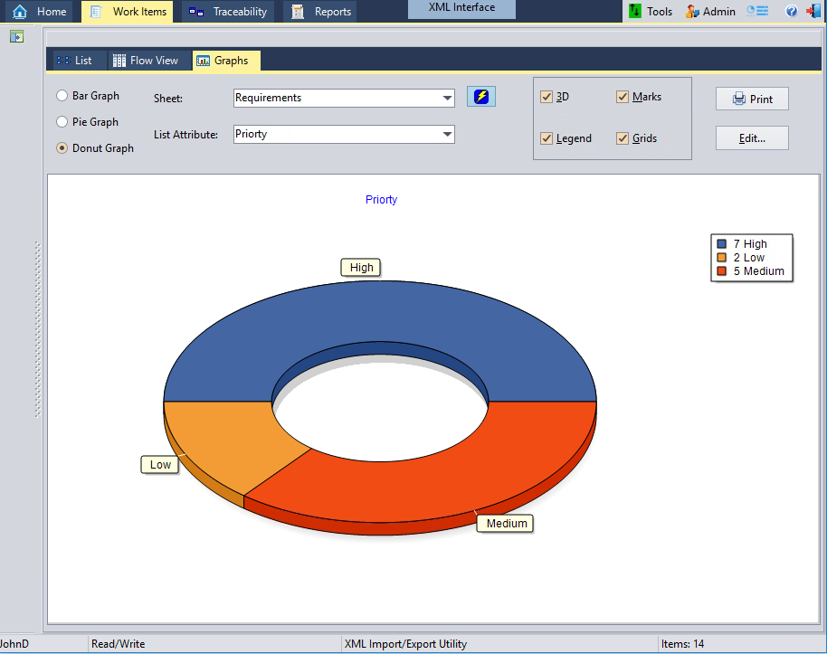Expand the collapsed left sidebar panel

click(x=15, y=37)
